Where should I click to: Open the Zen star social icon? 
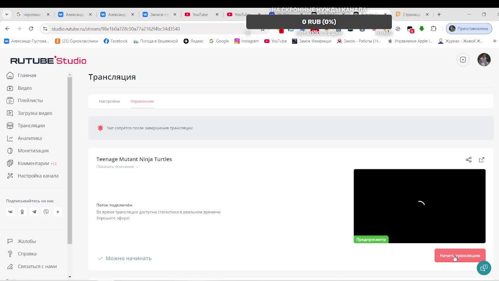tap(58, 212)
